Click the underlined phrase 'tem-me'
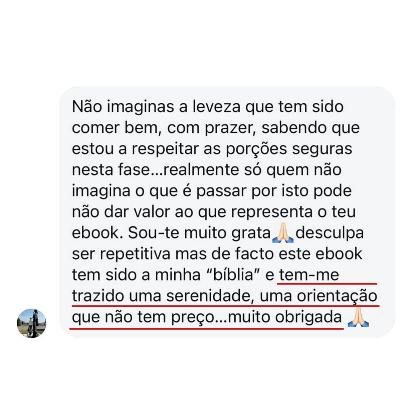 click(x=309, y=275)
